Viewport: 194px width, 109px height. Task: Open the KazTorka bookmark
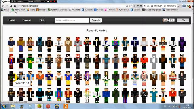click(135, 10)
